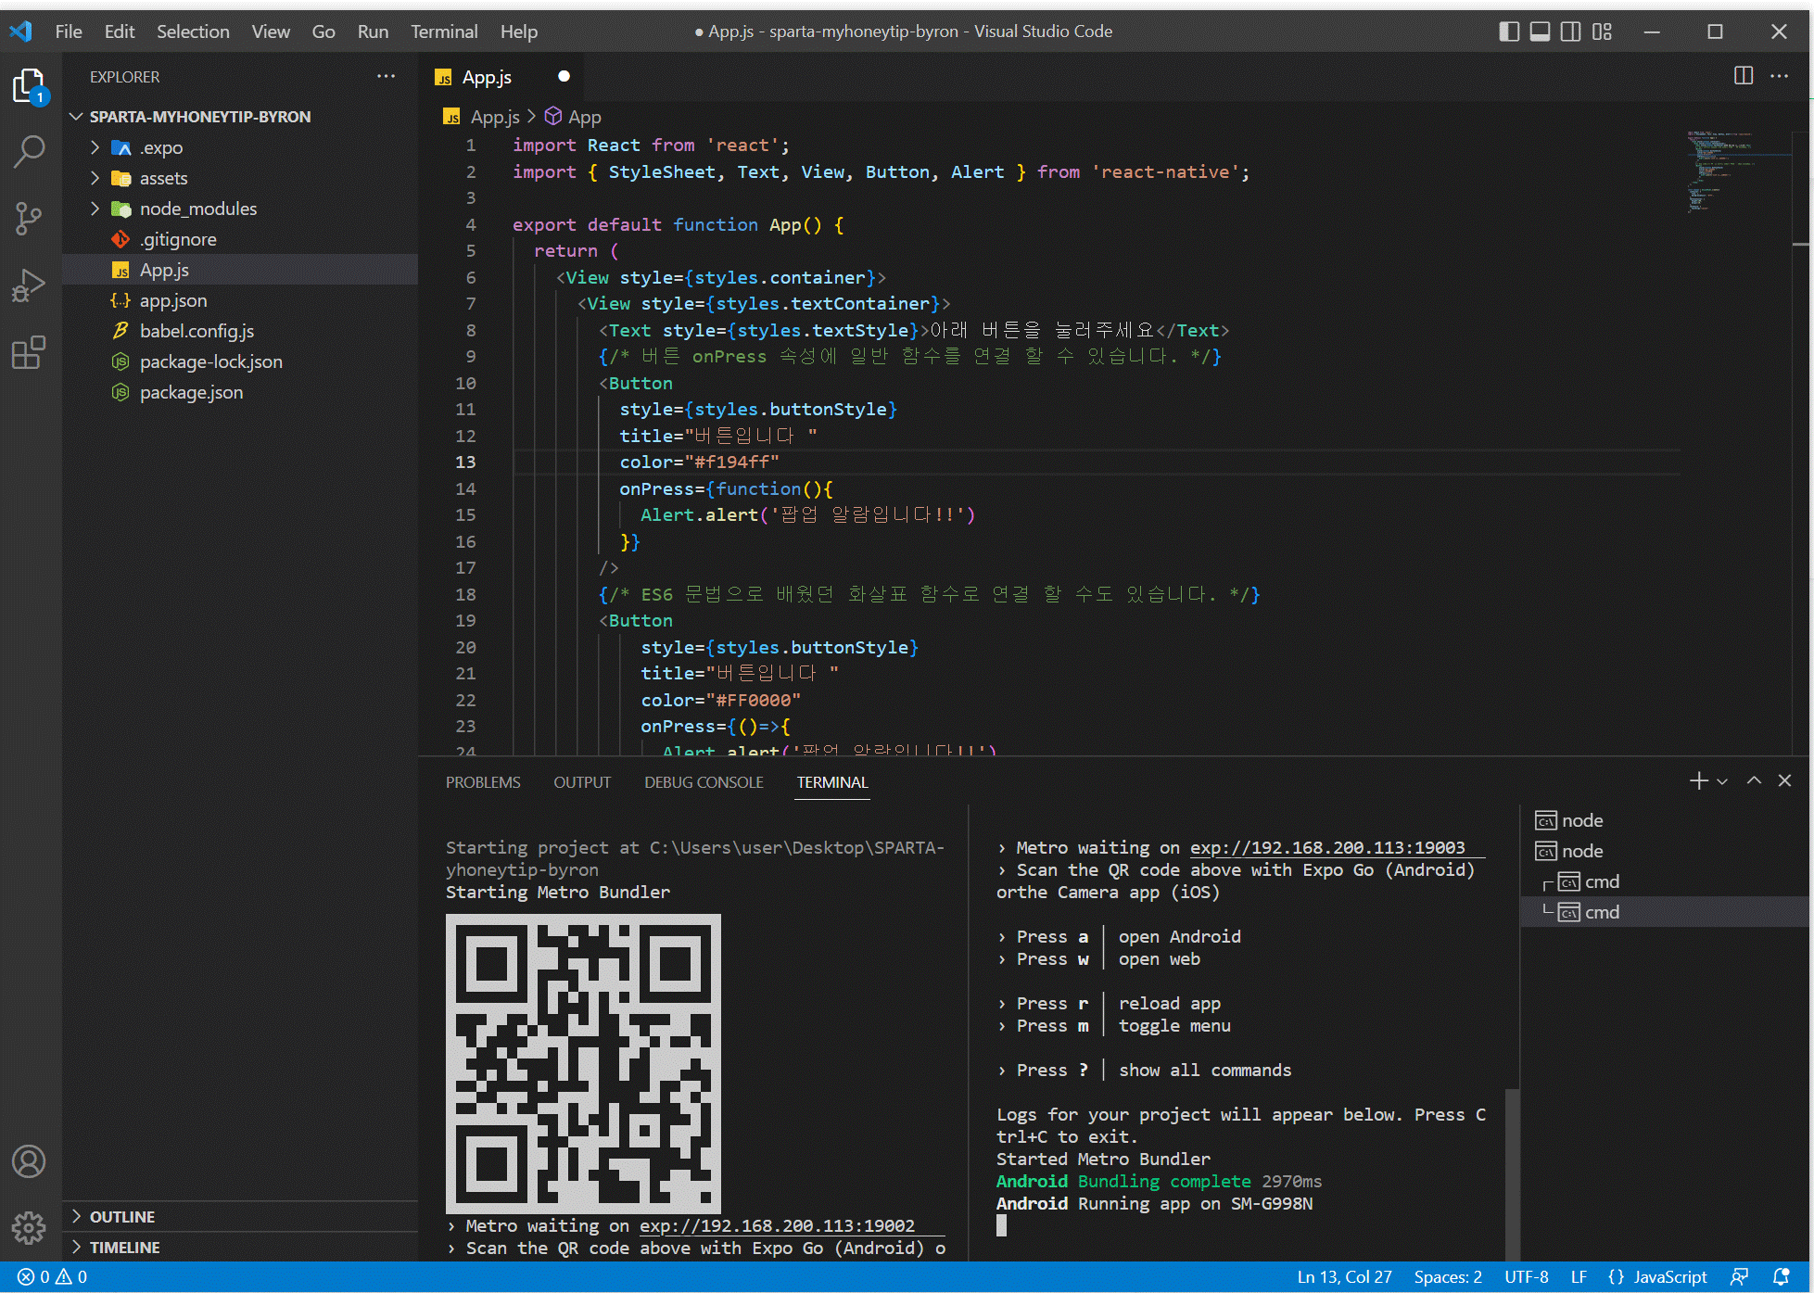Change file encoding UTF-8
1814x1293 pixels.
(1527, 1276)
